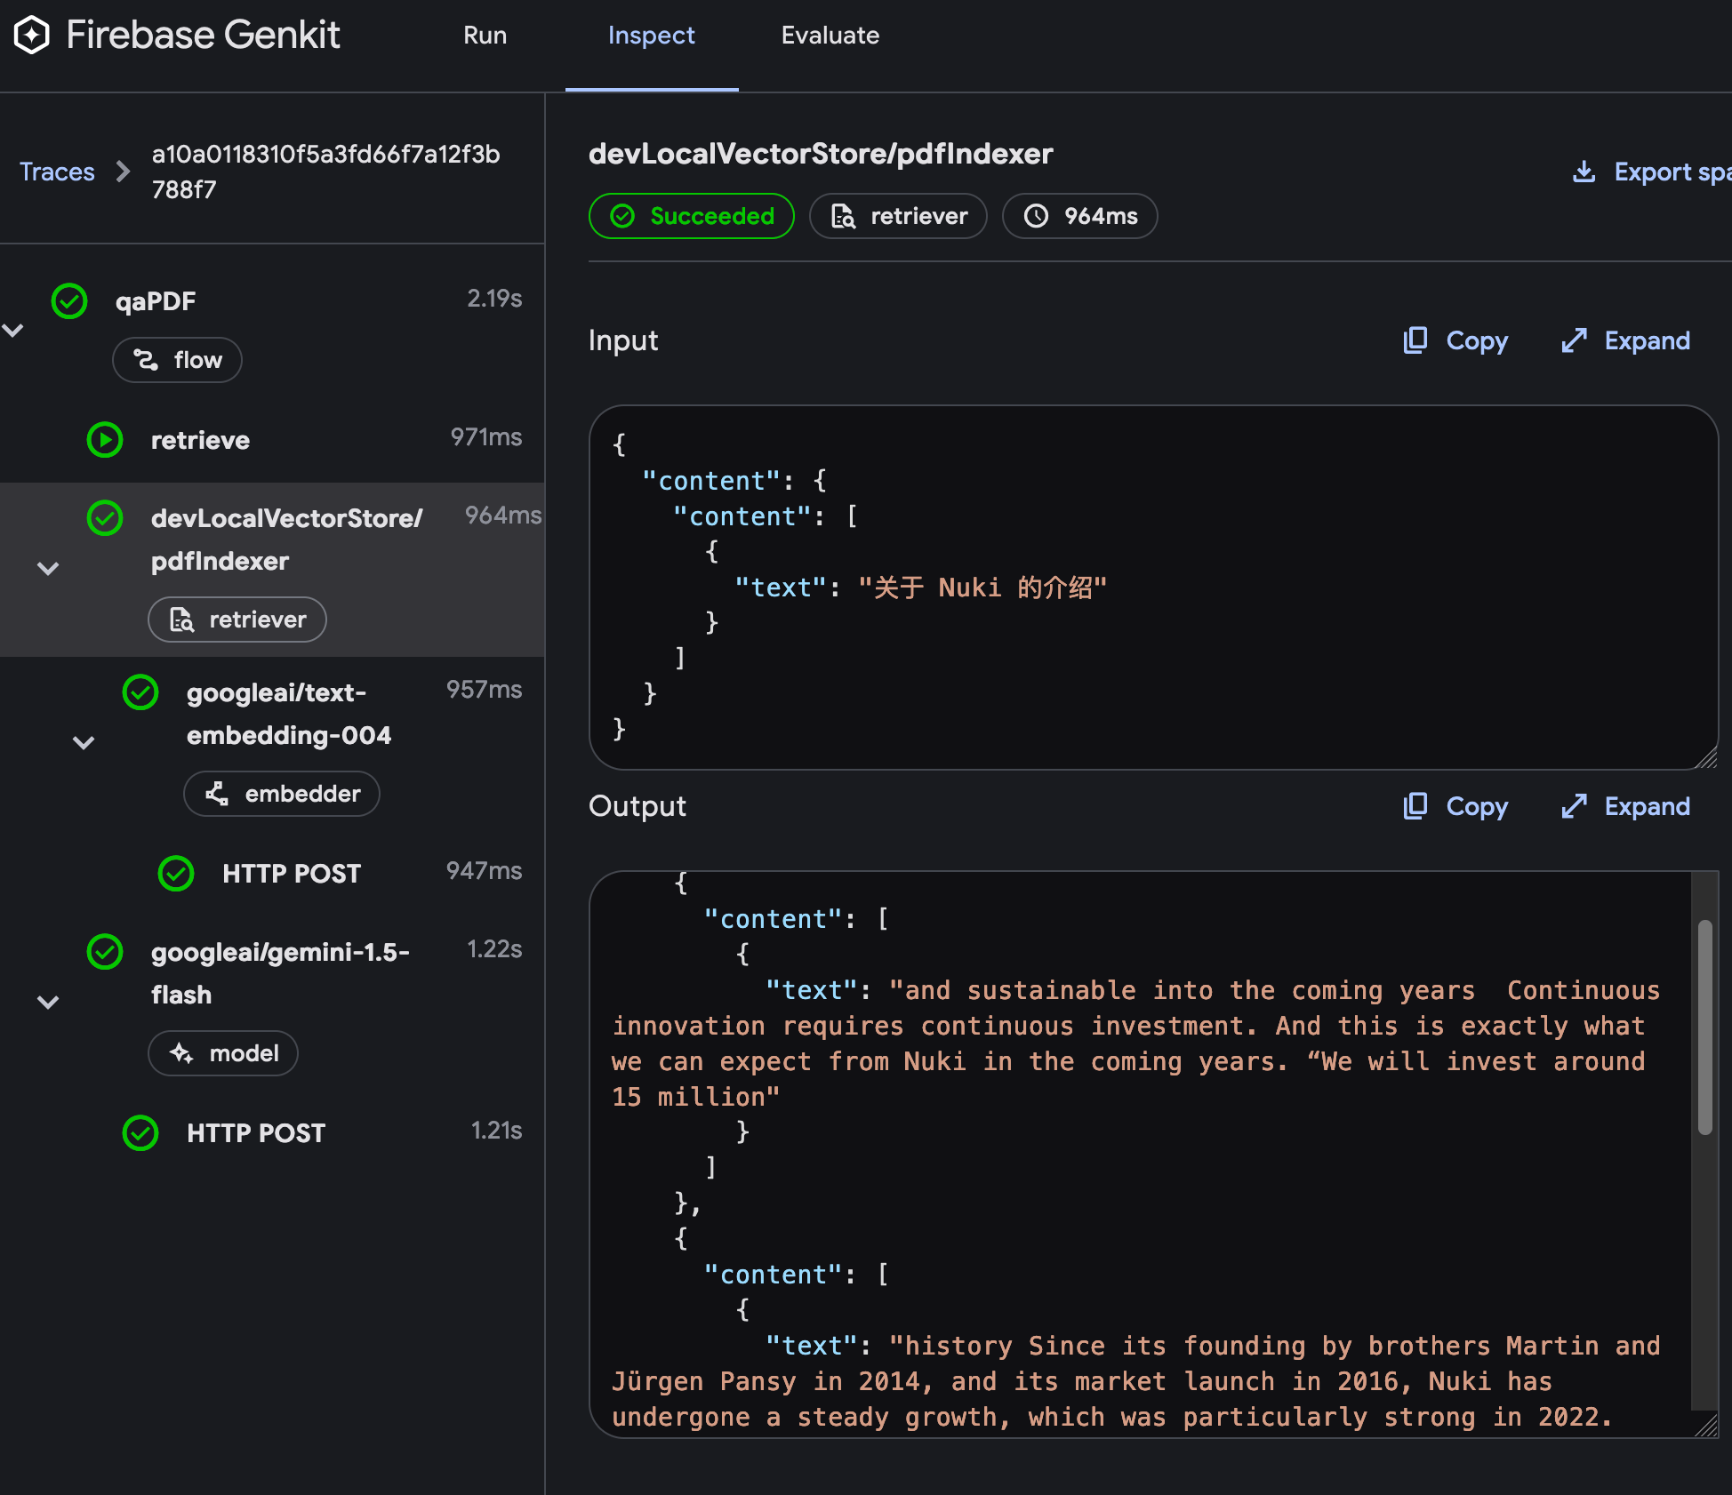The width and height of the screenshot is (1732, 1495).
Task: Click the retriever badge in span header
Action: [898, 216]
